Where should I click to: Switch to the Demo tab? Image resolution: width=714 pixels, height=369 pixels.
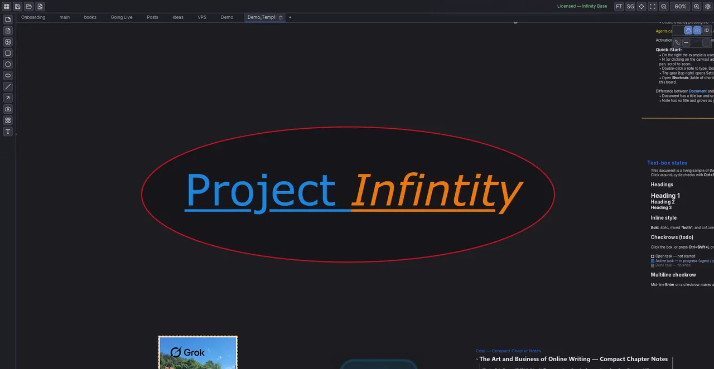pyautogui.click(x=227, y=17)
